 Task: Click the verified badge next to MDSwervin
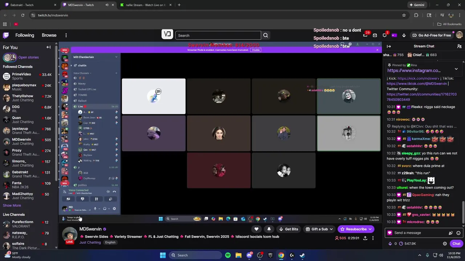click(x=105, y=229)
